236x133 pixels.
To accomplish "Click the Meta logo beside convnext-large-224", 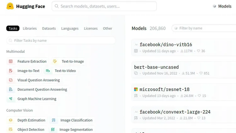I will pos(136,112).
